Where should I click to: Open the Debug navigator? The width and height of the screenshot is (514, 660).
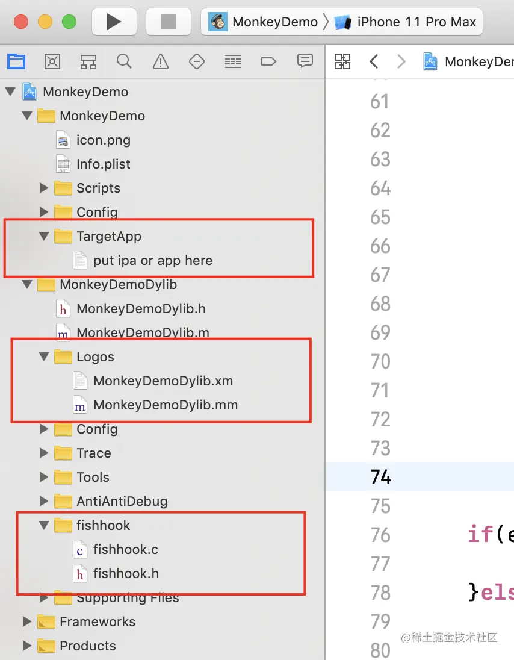coord(232,61)
